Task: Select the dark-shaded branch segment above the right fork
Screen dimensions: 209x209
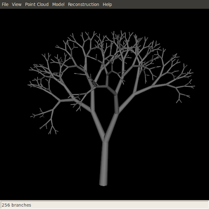Action: [x=116, y=104]
